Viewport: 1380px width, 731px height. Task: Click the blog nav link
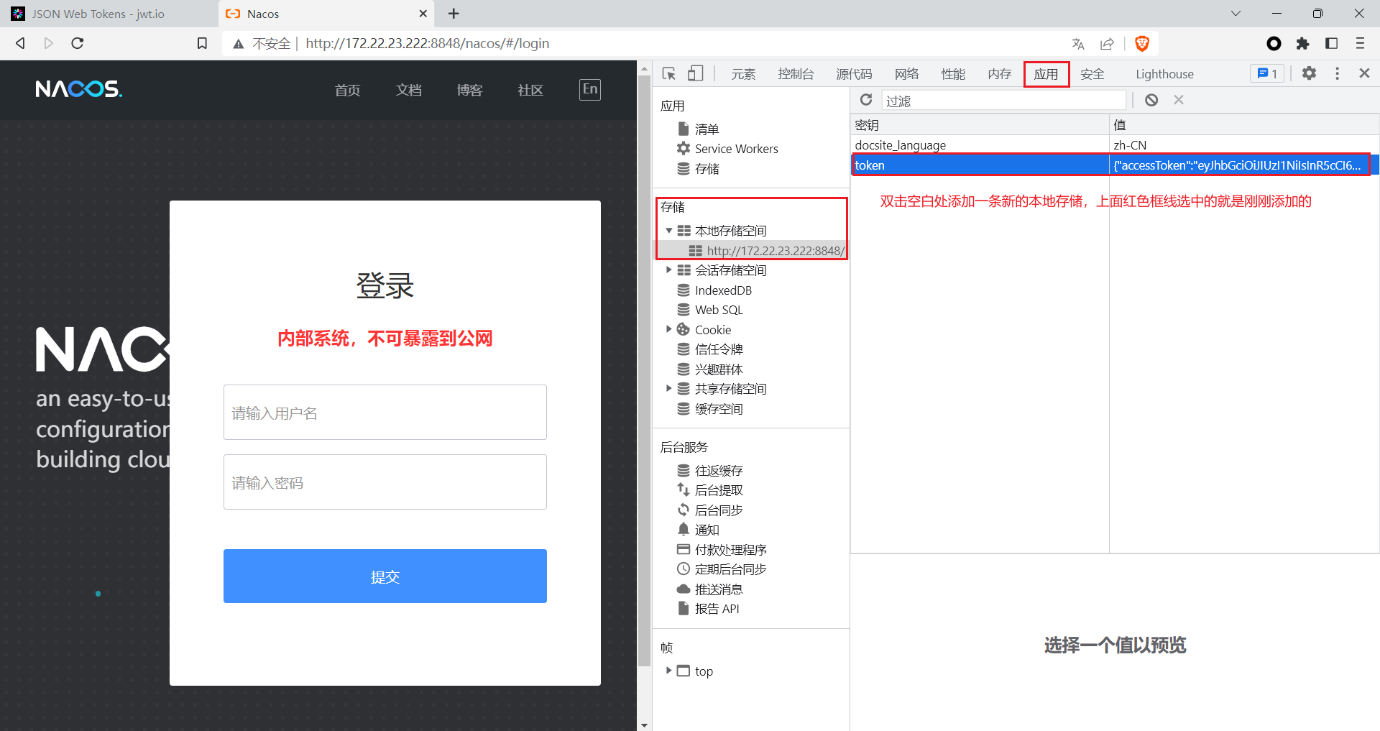tap(469, 90)
